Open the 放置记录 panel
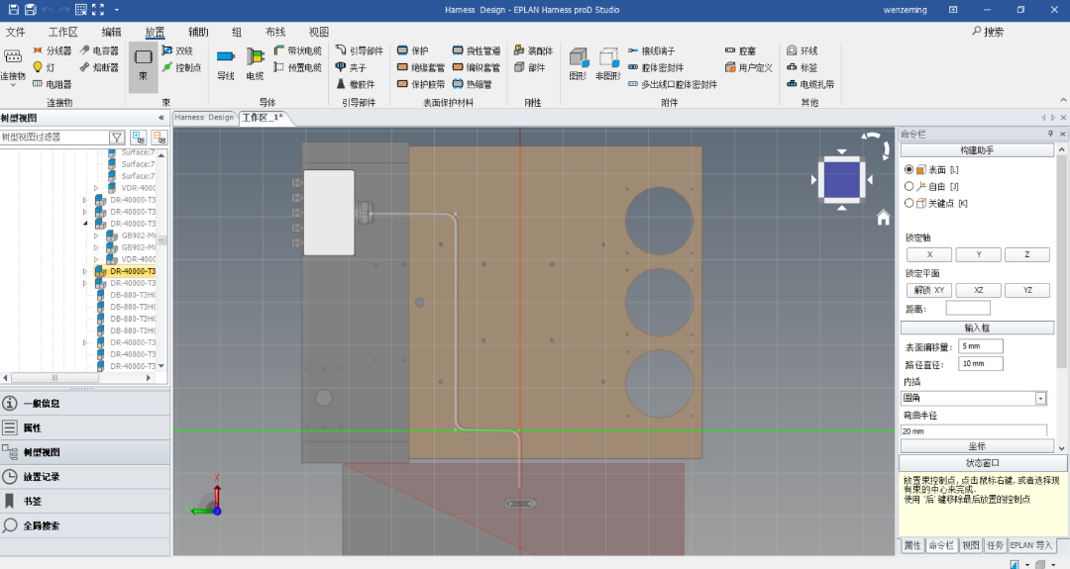Screen dimensions: 1070x569 [84, 477]
